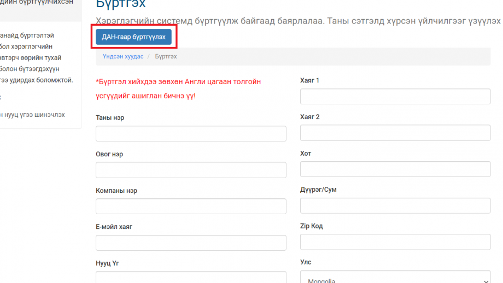Click the Таны нэр input field
The width and height of the screenshot is (503, 283).
click(191, 134)
